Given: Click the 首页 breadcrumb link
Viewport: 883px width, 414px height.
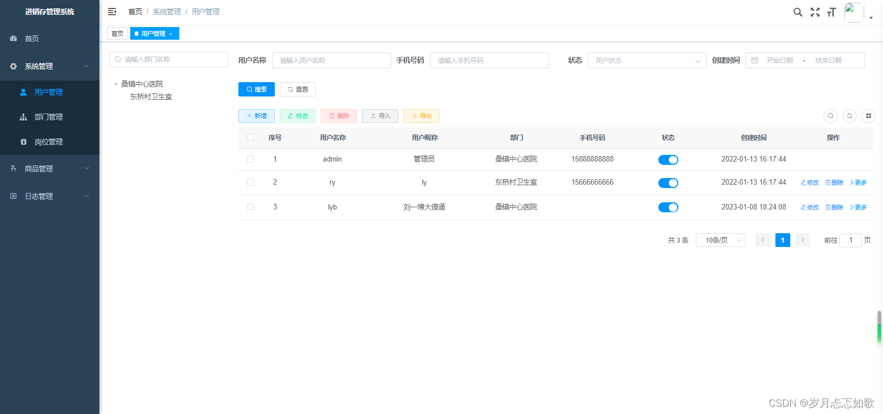Looking at the screenshot, I should 135,12.
